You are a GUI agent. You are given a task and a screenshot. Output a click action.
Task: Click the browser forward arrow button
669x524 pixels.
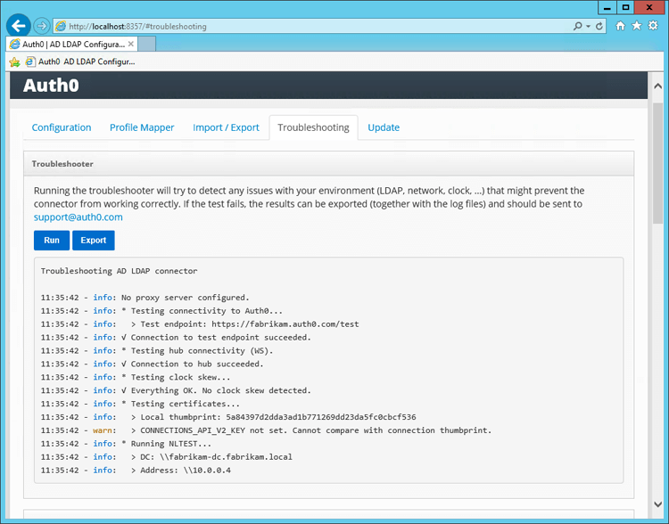point(41,26)
